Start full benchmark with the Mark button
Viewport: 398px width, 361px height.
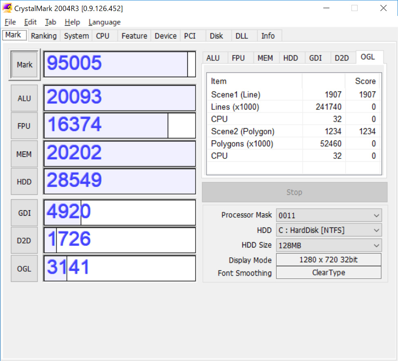pos(24,65)
